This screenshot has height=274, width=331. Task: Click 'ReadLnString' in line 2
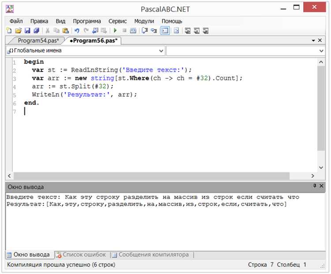94,70
